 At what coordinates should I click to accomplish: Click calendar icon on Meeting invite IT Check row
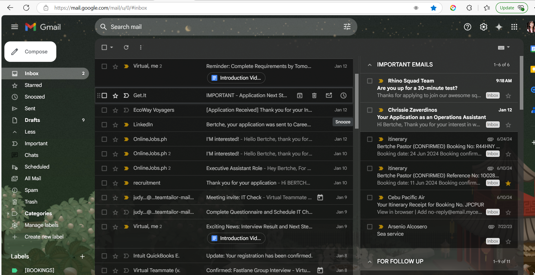[x=320, y=197]
